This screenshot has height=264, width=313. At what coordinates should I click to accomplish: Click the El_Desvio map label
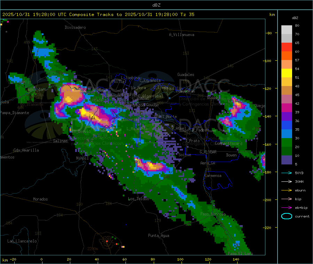tap(81, 131)
